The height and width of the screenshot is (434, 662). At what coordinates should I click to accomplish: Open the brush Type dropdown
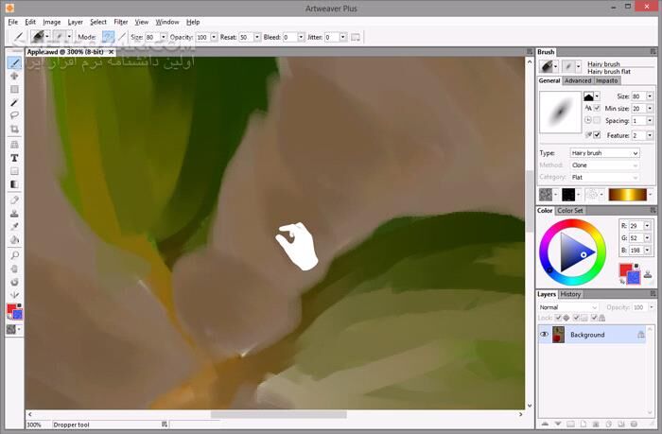point(603,152)
